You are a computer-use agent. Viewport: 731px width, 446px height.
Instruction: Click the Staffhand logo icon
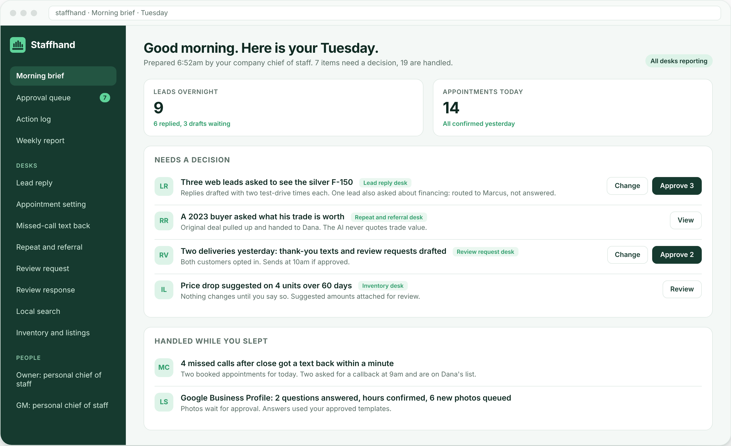coord(17,45)
